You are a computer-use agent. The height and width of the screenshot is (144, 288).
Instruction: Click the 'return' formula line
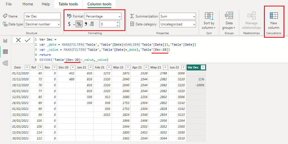pyautogui.click(x=45, y=55)
